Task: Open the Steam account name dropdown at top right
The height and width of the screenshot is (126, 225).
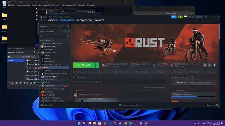Action: 195,17
